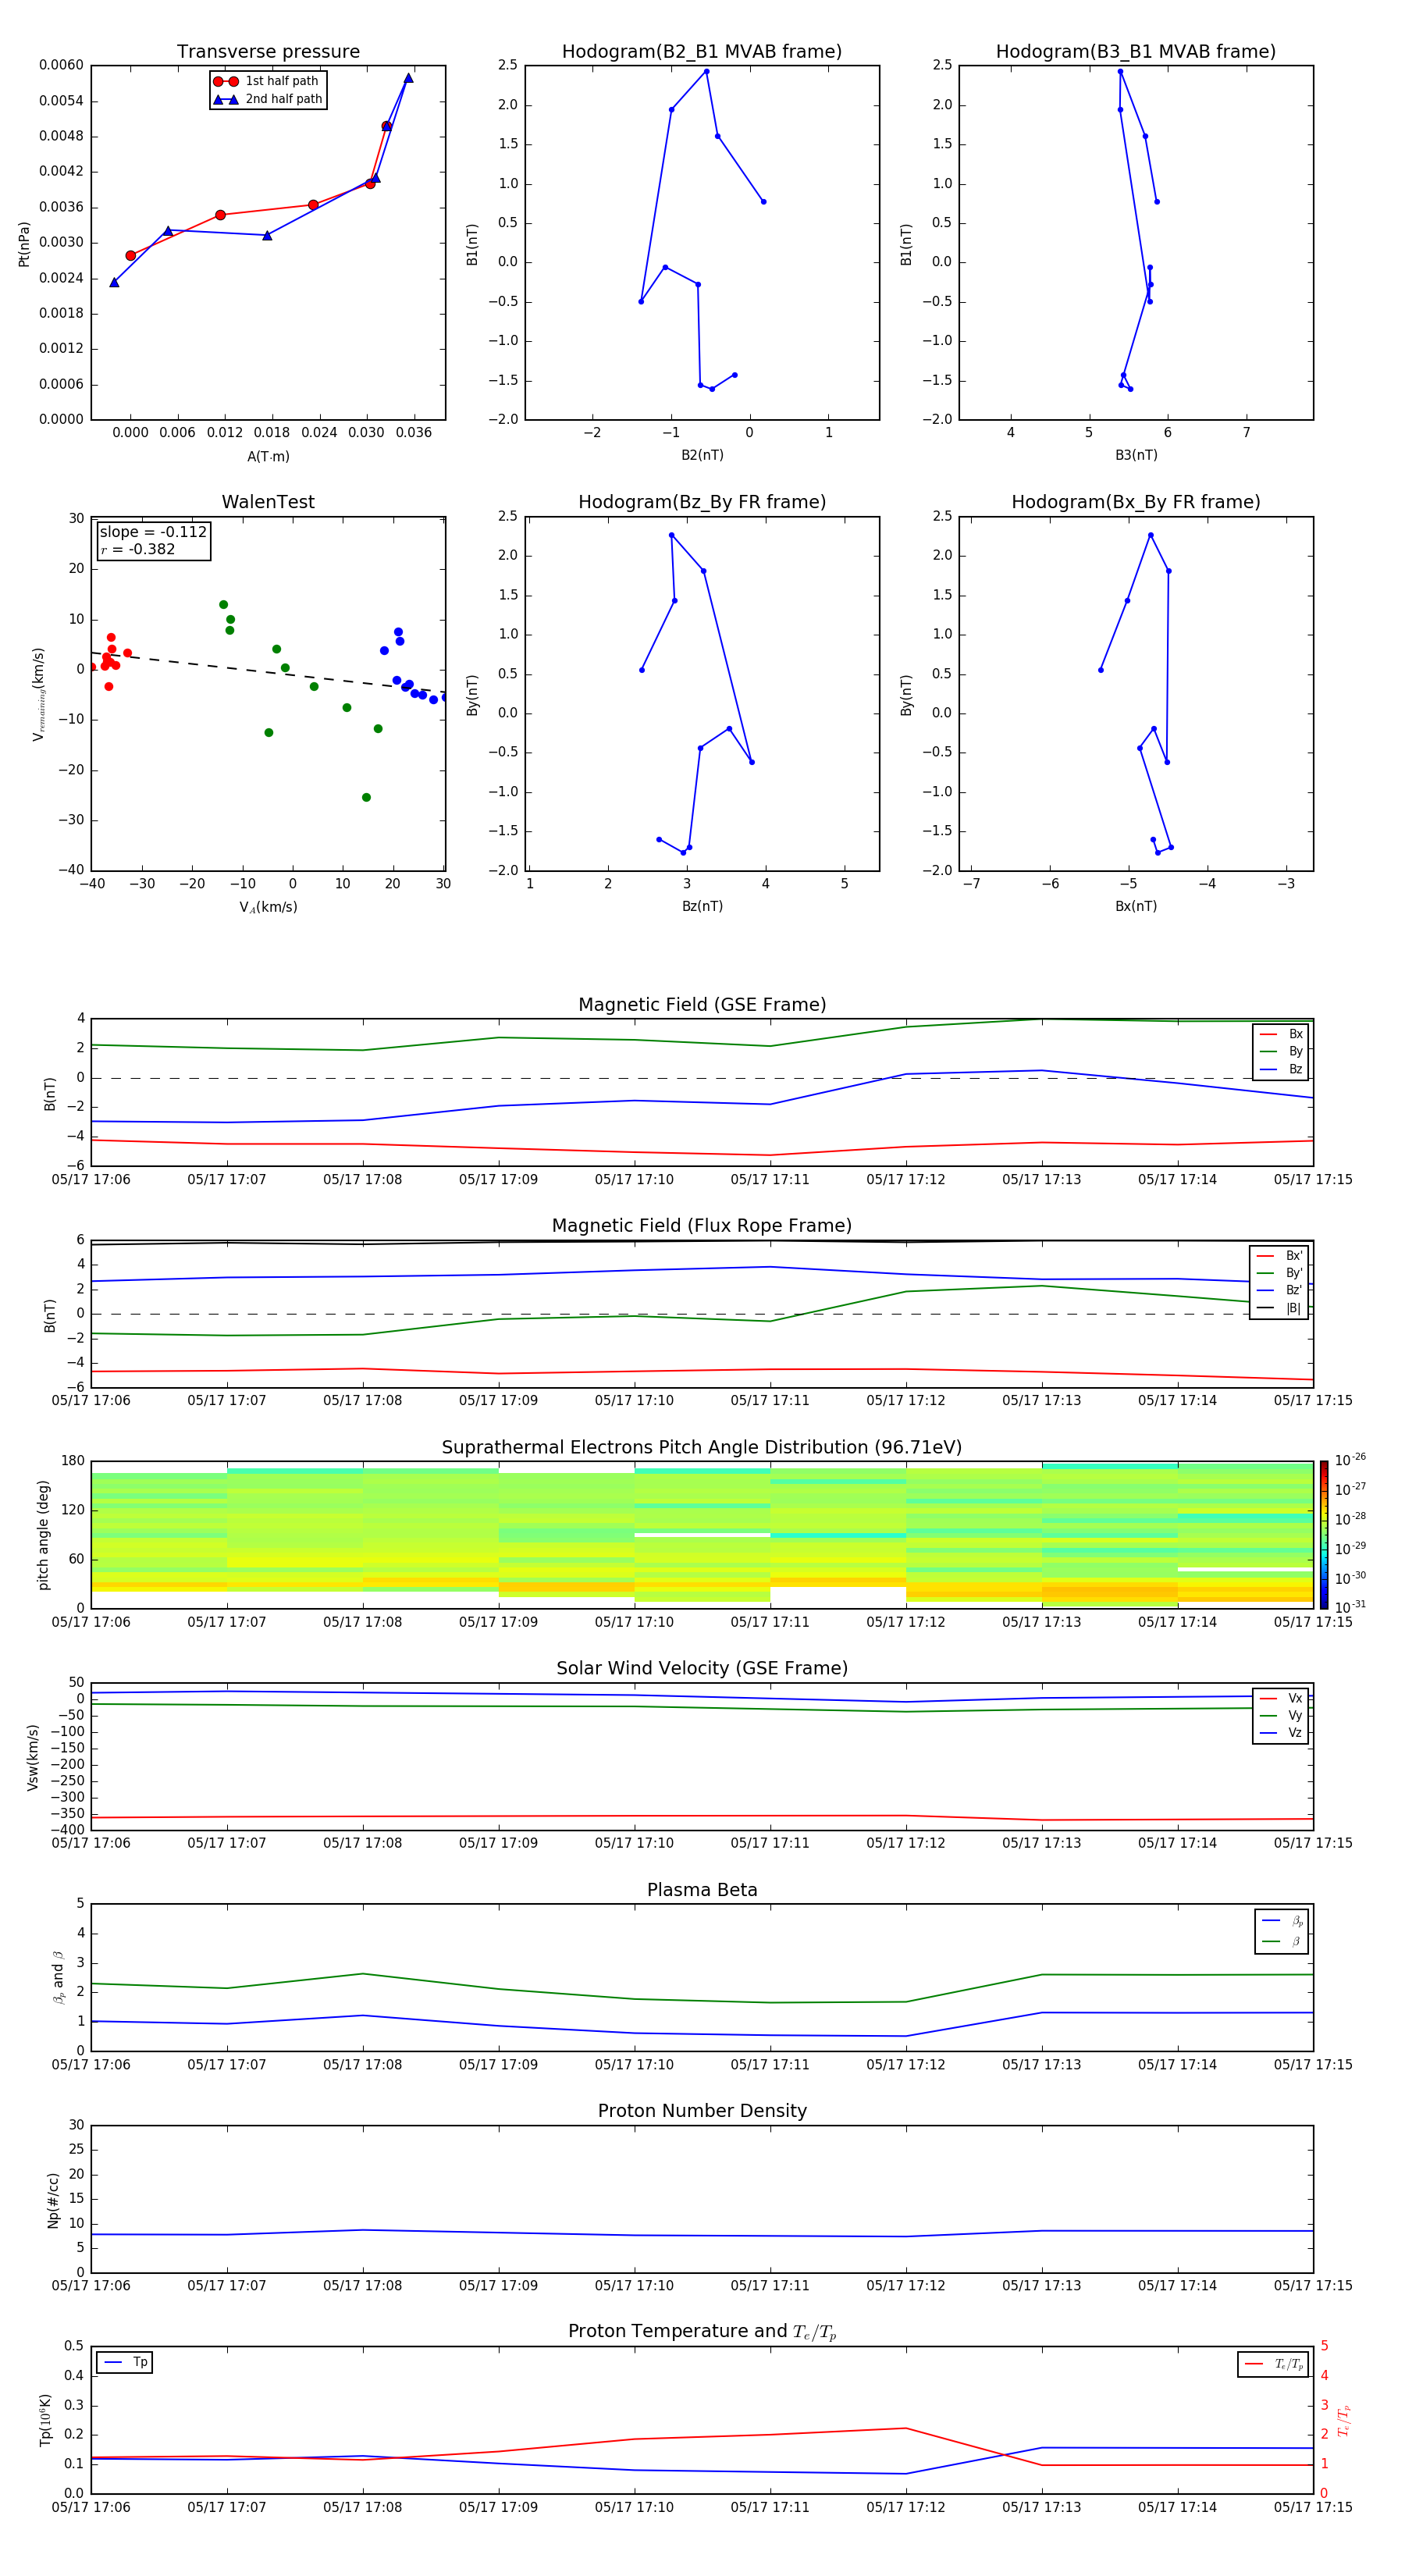The width and height of the screenshot is (1405, 2576).
Task: Click the 'Magnetic Field (Flux Rope Frame)' title
Action: coord(702,1226)
